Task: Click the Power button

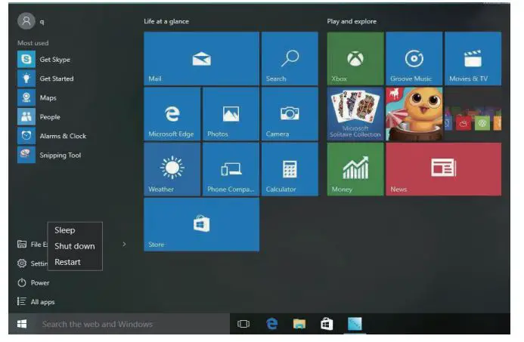Action: (33, 282)
